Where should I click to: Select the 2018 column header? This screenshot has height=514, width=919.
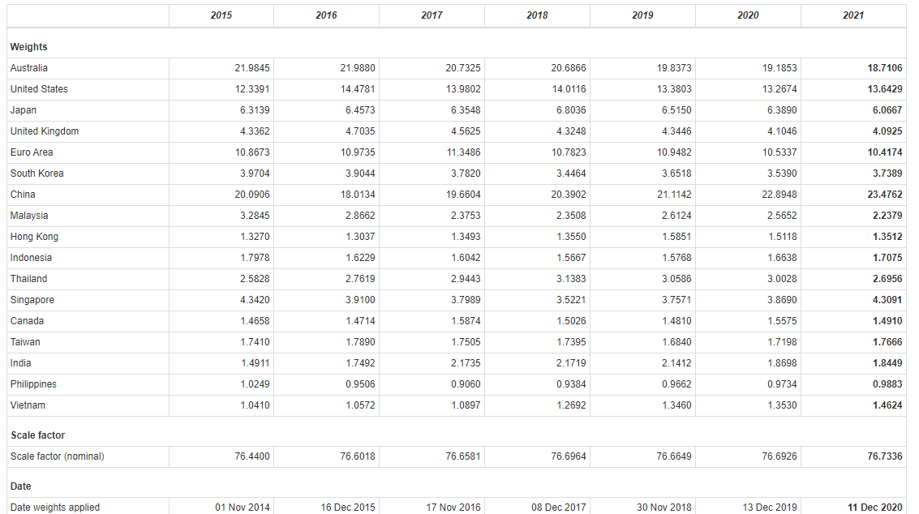[537, 15]
